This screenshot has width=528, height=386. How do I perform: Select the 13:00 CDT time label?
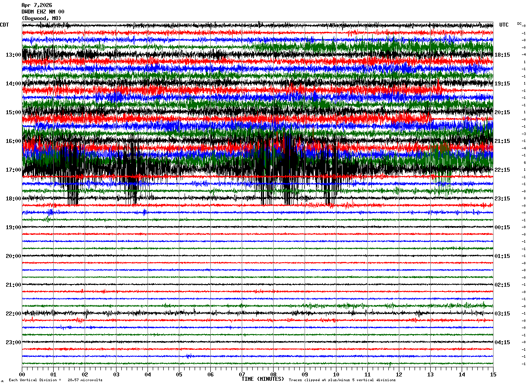[x=14, y=55]
